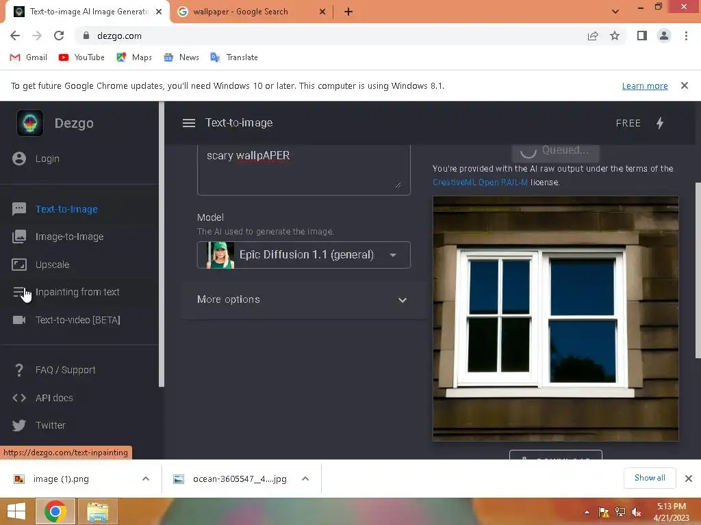
Task: Close the wallpaper Google Search tab
Action: [x=322, y=12]
